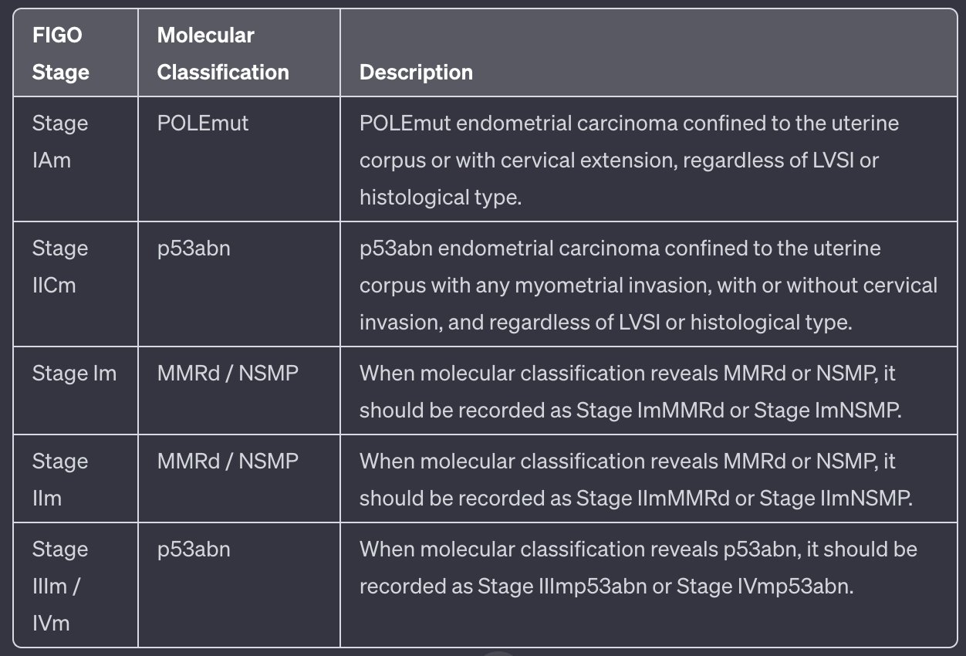Click the Stage ImMMRd recording description
Screen dimensions: 966x656
click(630, 392)
